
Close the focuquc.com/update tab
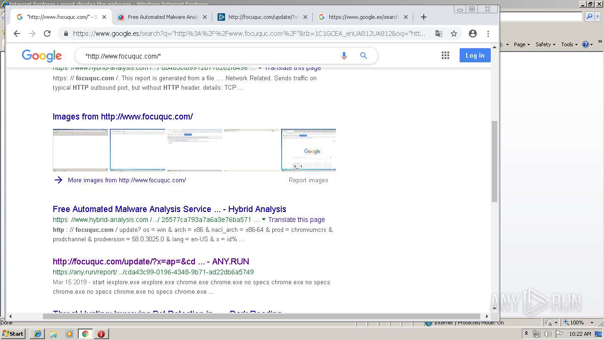pos(305,17)
